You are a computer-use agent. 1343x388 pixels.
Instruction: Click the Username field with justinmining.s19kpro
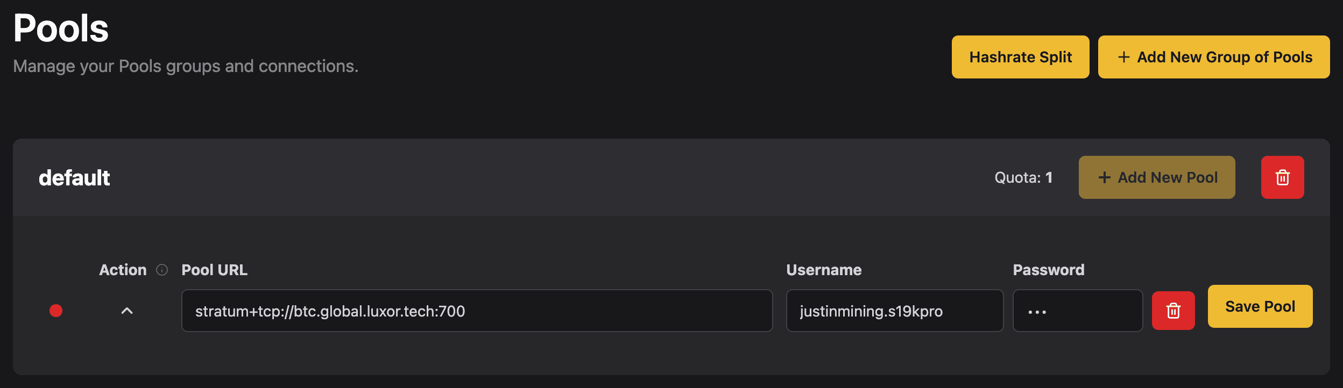894,311
